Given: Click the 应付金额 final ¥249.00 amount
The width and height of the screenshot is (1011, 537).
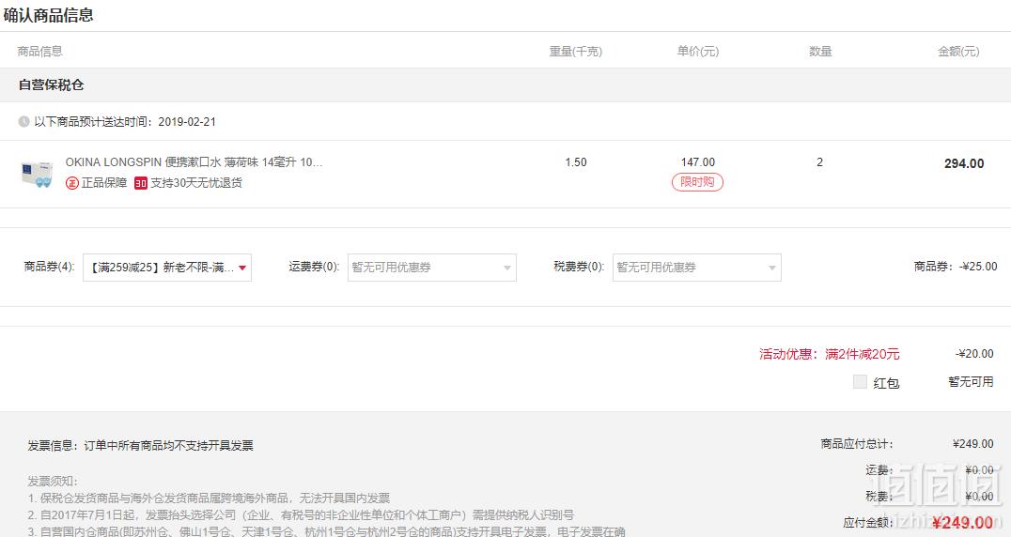Looking at the screenshot, I should 962,522.
